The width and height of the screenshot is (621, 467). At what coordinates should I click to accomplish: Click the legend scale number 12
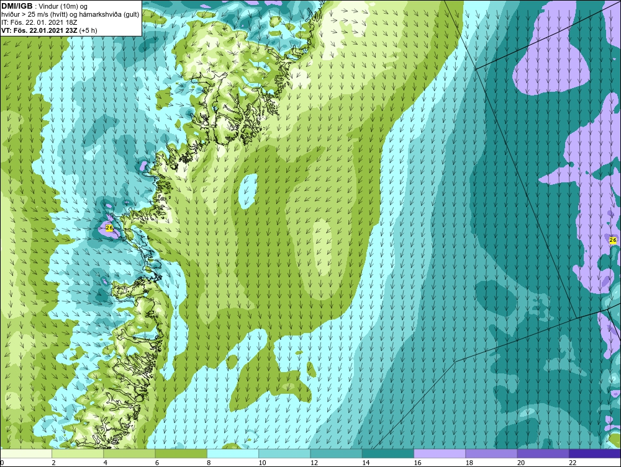point(314,463)
